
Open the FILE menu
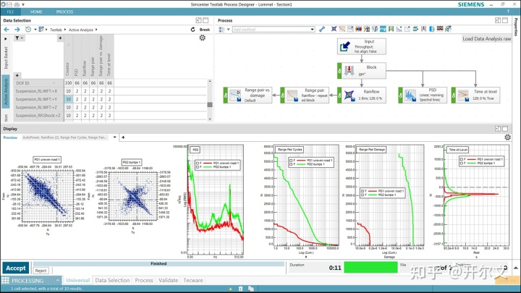click(11, 12)
